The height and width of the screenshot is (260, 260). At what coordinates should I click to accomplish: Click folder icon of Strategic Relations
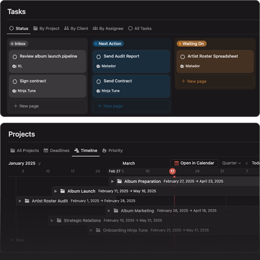coord(59,221)
